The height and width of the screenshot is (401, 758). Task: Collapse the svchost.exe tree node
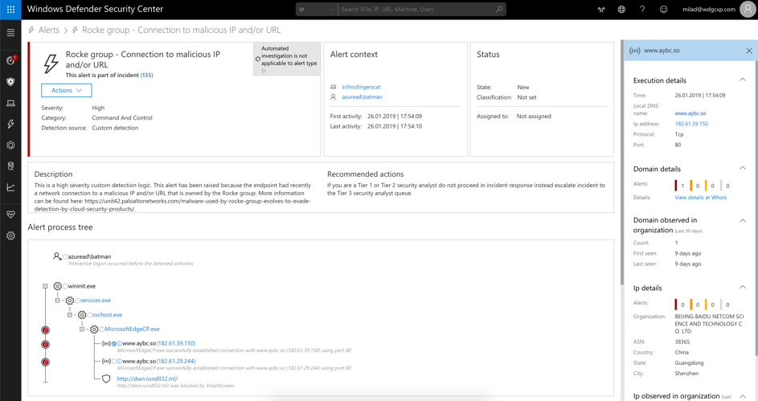(70, 315)
